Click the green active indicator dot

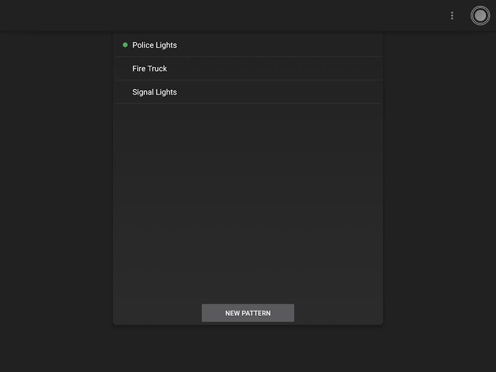(x=125, y=45)
